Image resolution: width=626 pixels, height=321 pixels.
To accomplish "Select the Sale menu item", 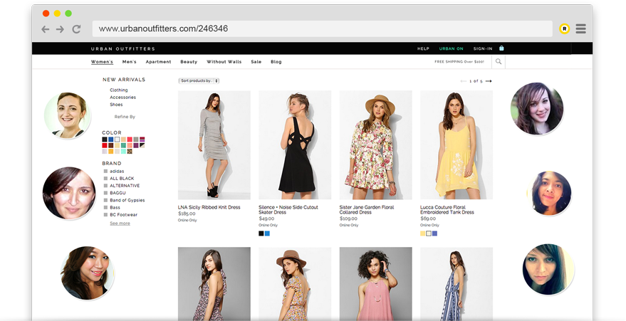I will 256,62.
